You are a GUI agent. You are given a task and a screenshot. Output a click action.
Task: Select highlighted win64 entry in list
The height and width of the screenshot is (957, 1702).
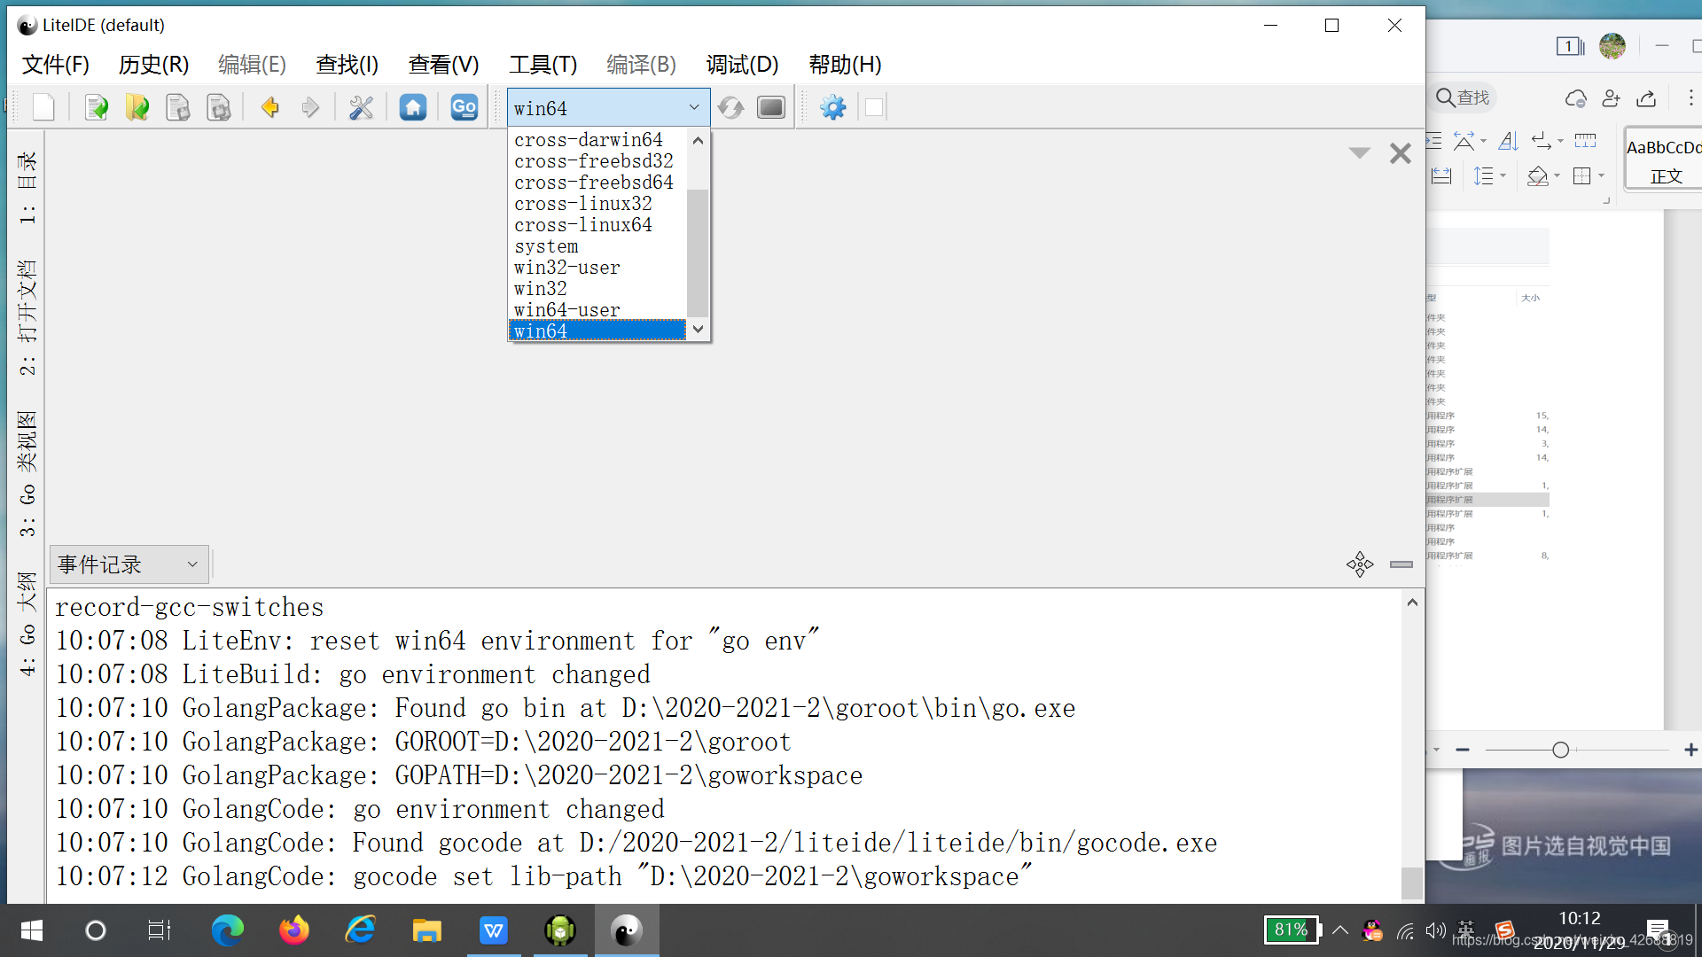(x=597, y=331)
